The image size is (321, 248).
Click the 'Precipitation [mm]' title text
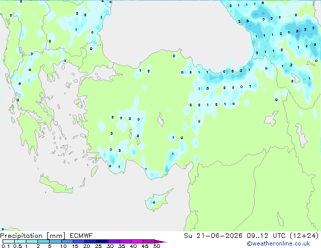point(33,236)
